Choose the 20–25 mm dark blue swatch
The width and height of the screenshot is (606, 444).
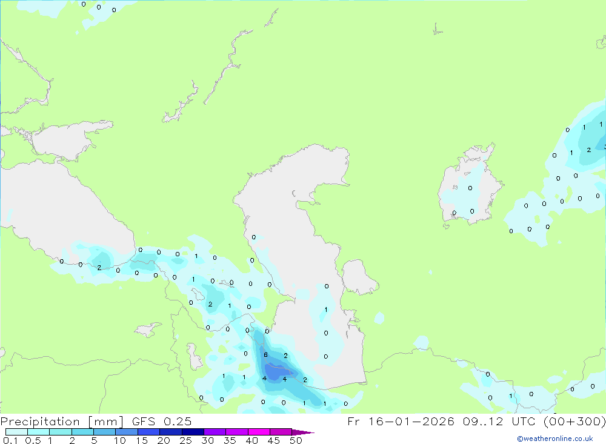pyautogui.click(x=171, y=432)
